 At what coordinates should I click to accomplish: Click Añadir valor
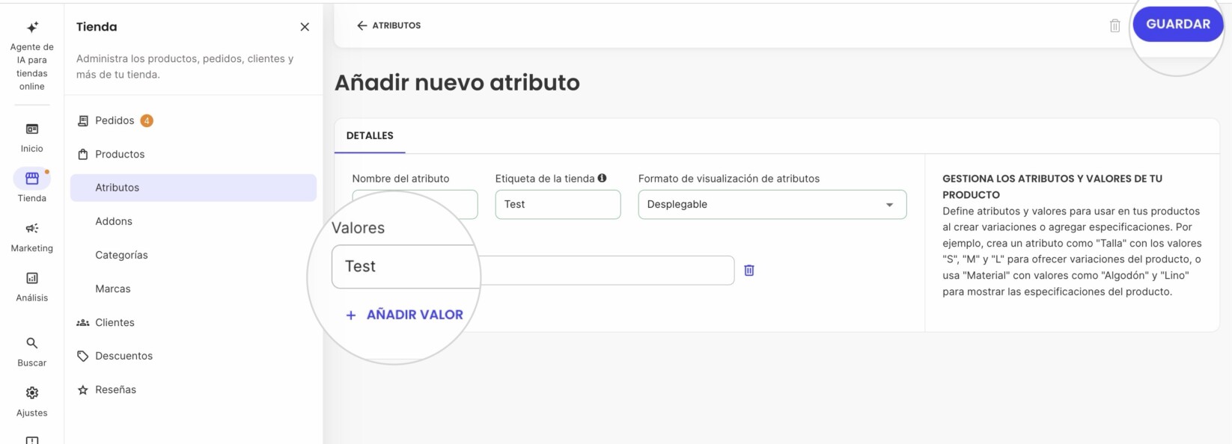pos(404,315)
